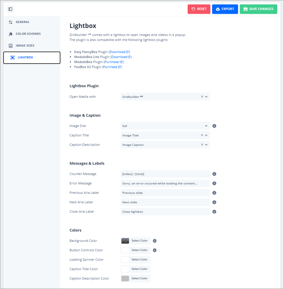This screenshot has height=289, width=284.
Task: Select the Color Schemes palette icon
Action: click(11, 34)
